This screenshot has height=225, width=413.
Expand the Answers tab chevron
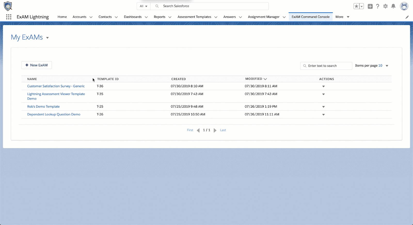(x=240, y=17)
